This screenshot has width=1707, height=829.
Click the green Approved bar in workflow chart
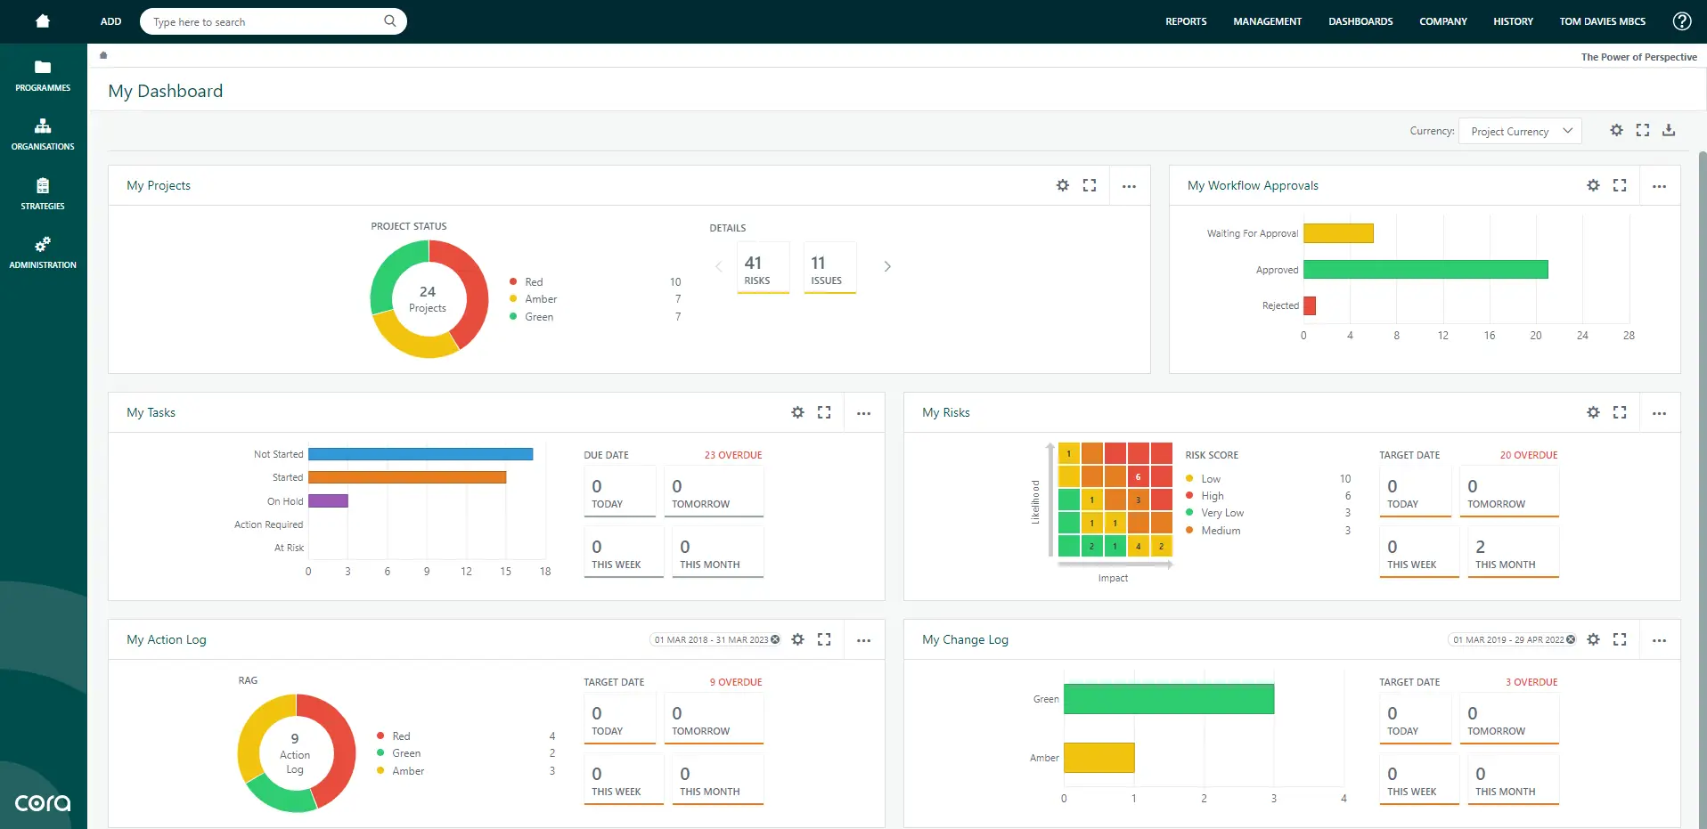[1425, 269]
